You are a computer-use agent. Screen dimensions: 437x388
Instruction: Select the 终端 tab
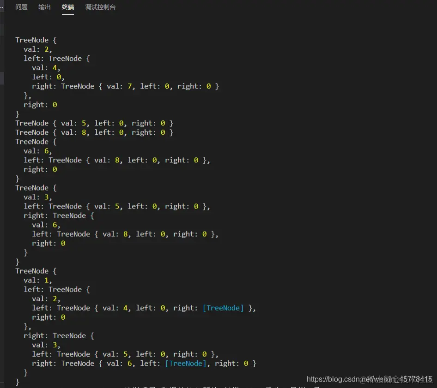(x=68, y=7)
